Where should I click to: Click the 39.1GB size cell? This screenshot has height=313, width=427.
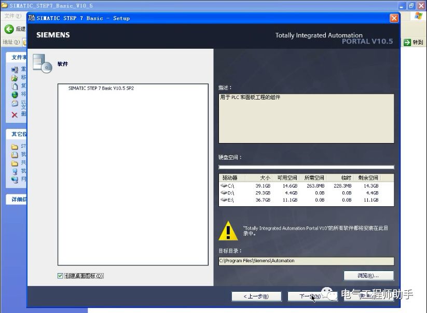263,186
